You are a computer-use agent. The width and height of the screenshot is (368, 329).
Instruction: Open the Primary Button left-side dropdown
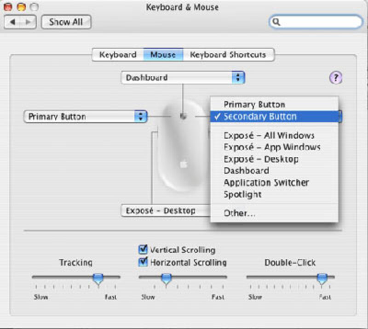pos(86,117)
